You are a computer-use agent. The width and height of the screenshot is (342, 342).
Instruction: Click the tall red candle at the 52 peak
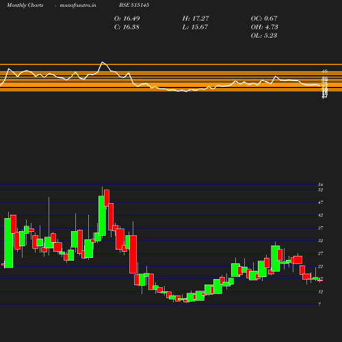pyautogui.click(x=107, y=198)
